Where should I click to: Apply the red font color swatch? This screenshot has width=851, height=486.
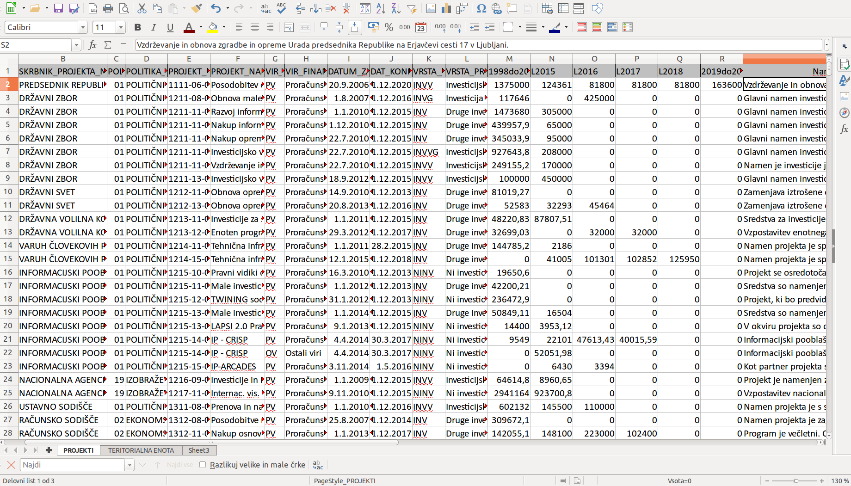[189, 27]
